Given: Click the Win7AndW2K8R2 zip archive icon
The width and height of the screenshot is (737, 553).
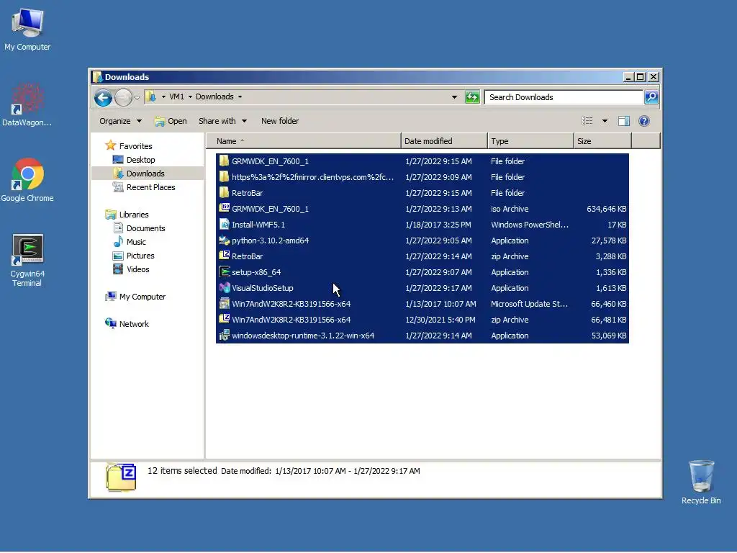Looking at the screenshot, I should click(225, 319).
